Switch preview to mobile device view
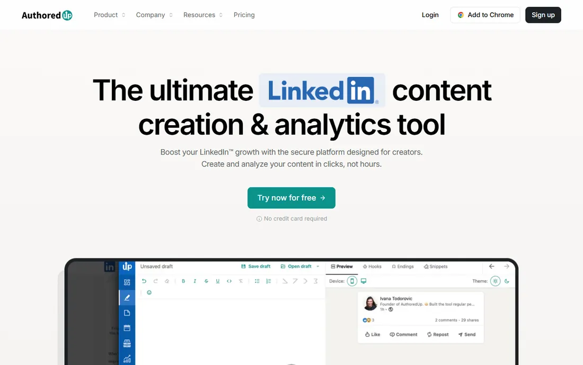This screenshot has height=365, width=583. pos(352,281)
